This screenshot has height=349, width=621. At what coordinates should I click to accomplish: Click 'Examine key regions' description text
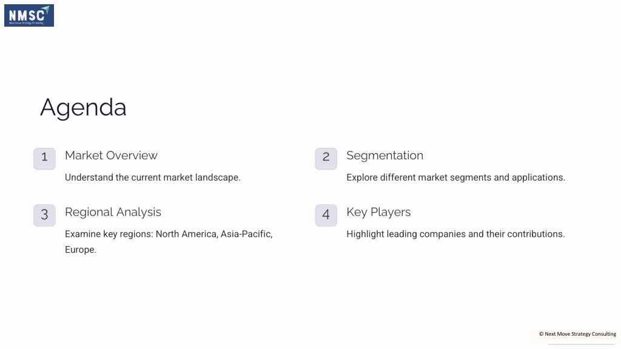tap(169, 242)
